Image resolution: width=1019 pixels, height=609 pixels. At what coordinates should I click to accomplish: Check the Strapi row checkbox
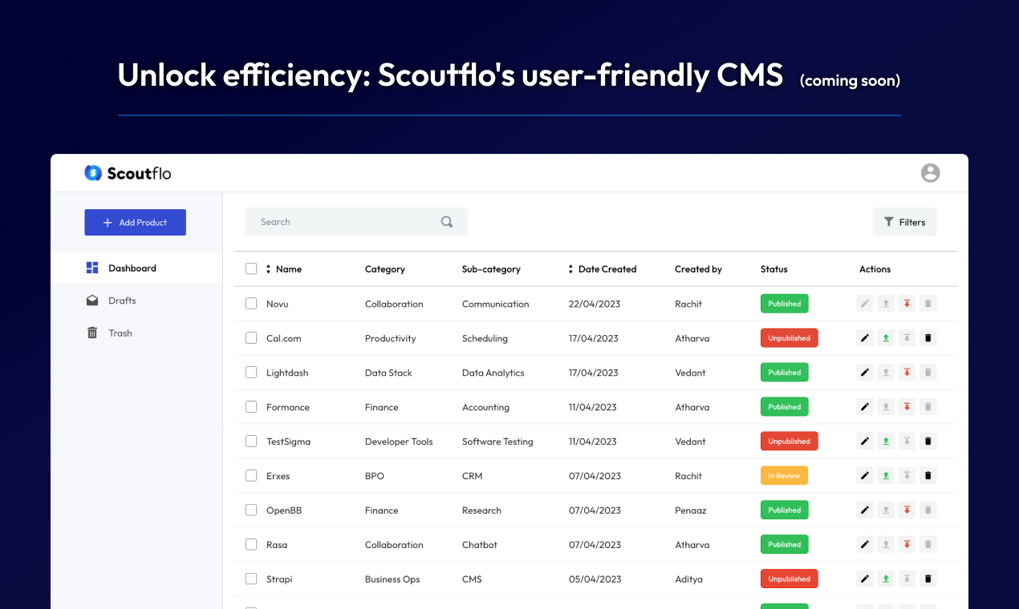click(251, 579)
